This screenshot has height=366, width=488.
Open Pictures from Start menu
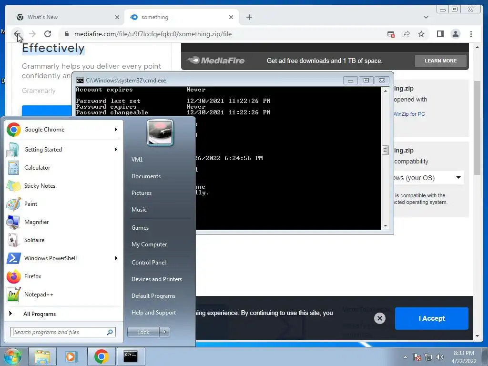141,193
